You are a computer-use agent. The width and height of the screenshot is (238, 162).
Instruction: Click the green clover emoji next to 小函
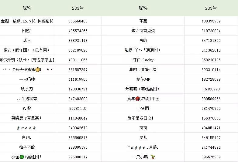click(x=22, y=157)
